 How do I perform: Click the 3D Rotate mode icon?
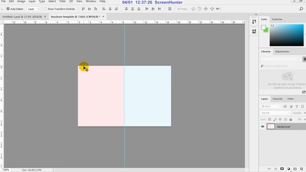click(x=193, y=9)
